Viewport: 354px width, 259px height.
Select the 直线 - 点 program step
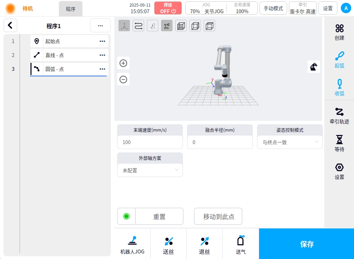pos(69,55)
